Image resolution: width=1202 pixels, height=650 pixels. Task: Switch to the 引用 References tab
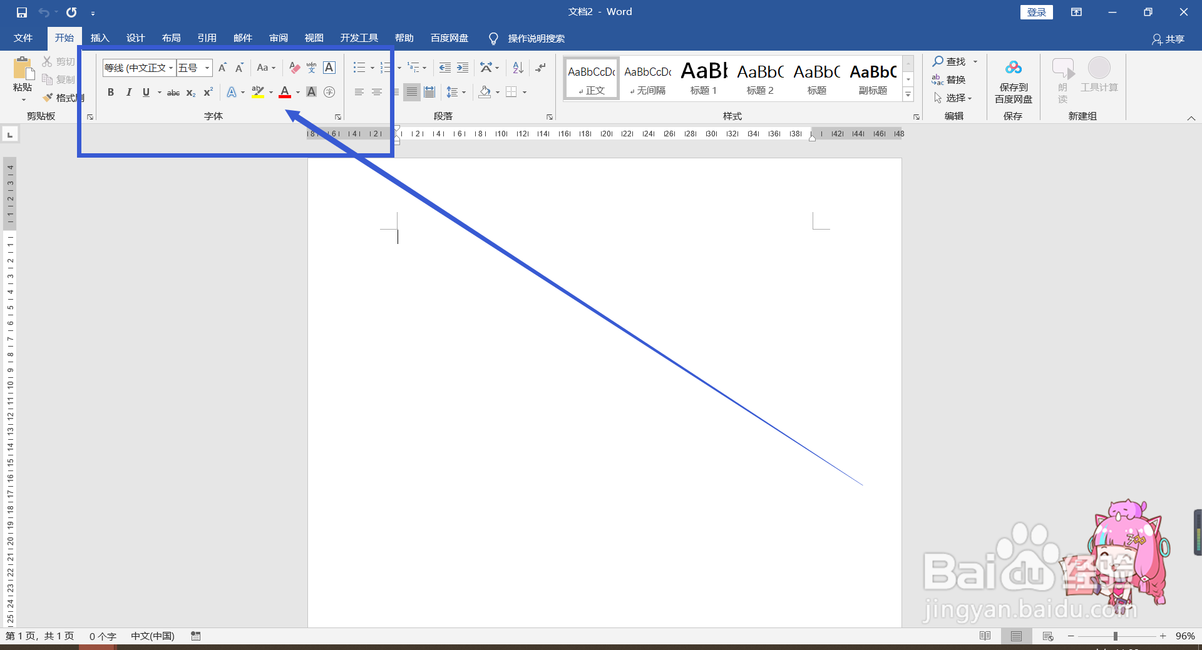[207, 38]
